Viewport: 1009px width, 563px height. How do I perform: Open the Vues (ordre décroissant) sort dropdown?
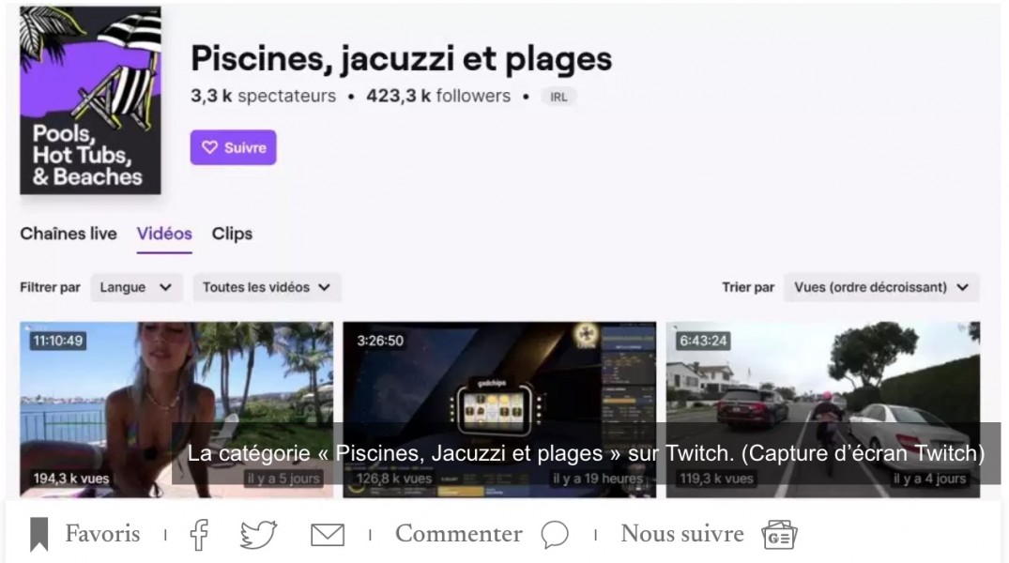point(881,287)
